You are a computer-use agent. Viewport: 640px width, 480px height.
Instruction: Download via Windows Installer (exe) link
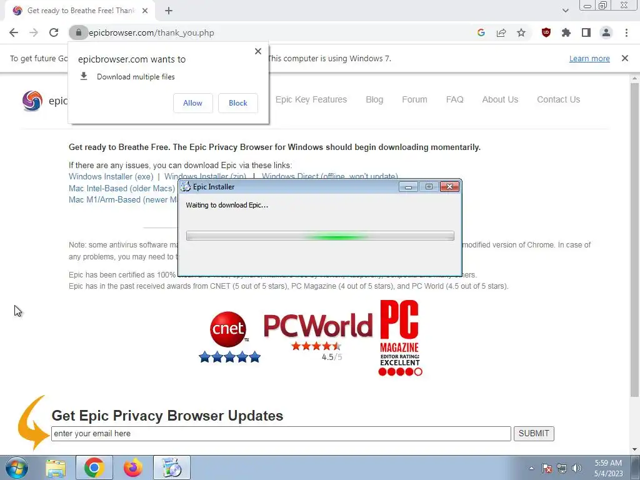coord(111,176)
